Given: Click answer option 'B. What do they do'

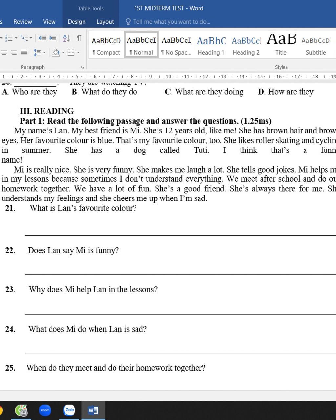Looking at the screenshot, I should pyautogui.click(x=104, y=92).
